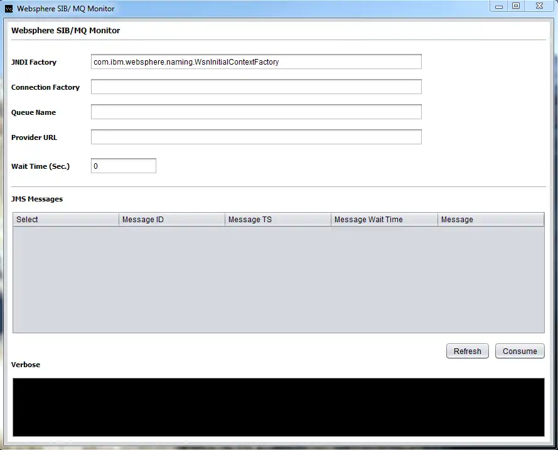Click into the Provider URL field
Image resolution: width=558 pixels, height=450 pixels.
(256, 137)
